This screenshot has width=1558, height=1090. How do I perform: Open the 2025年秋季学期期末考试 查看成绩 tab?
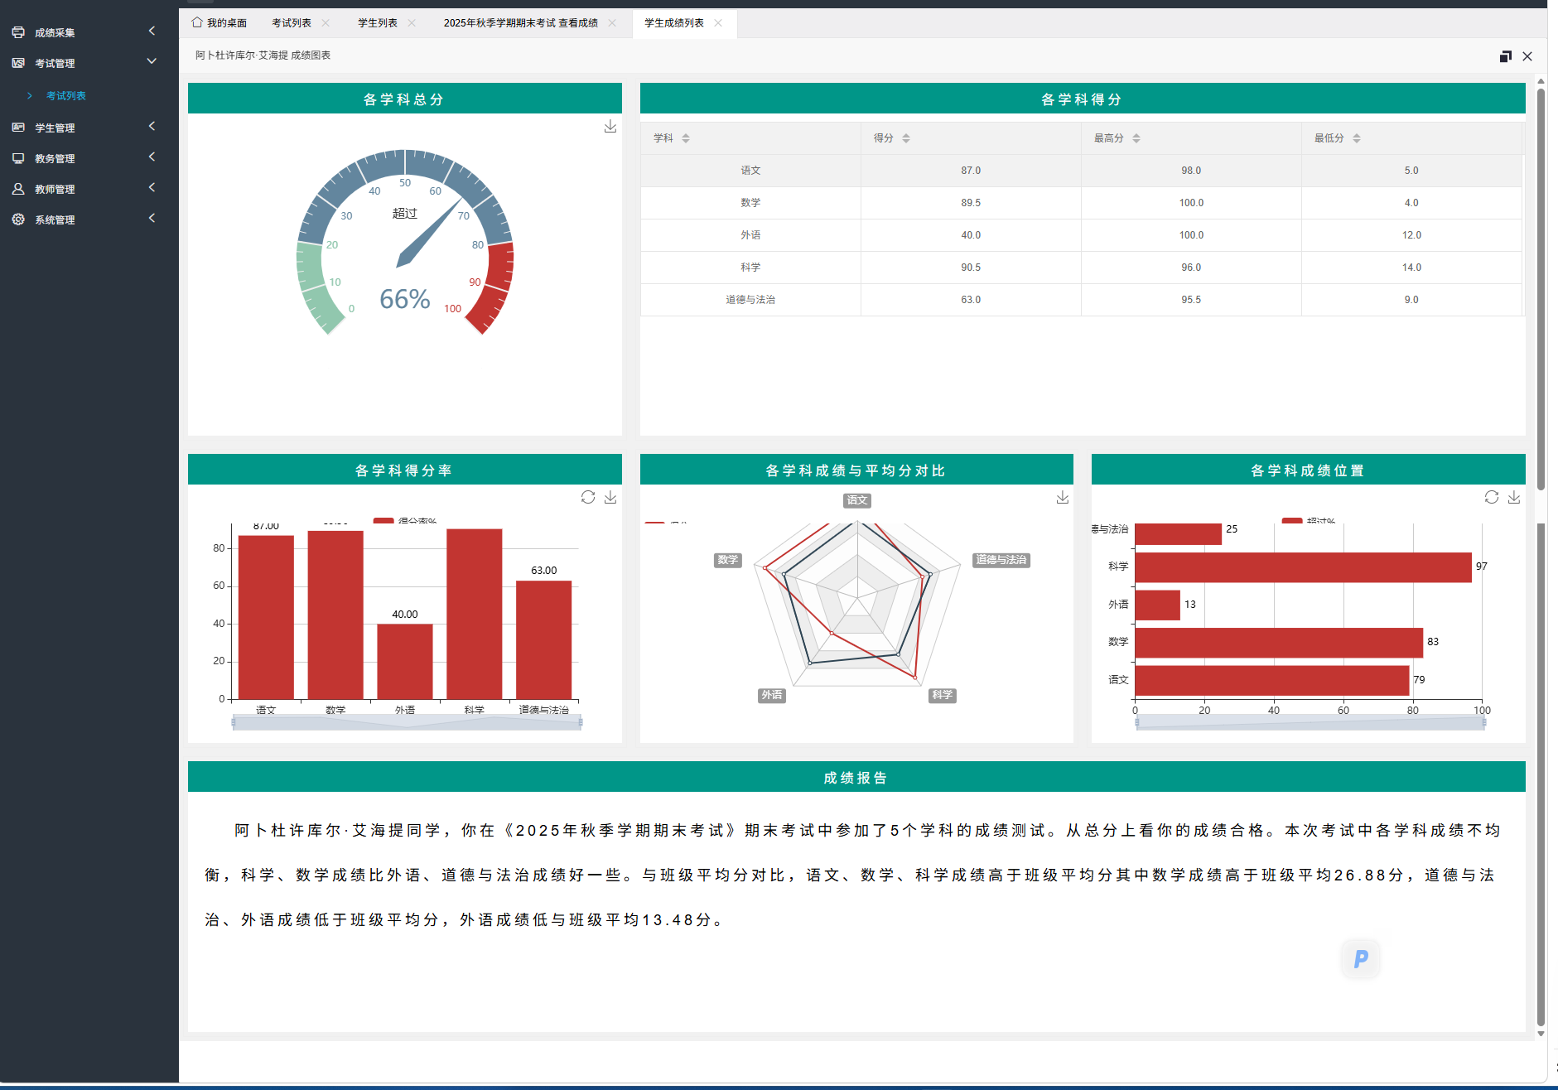pos(521,22)
